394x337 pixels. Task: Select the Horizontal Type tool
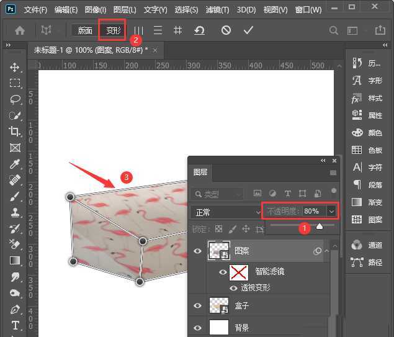[15, 325]
